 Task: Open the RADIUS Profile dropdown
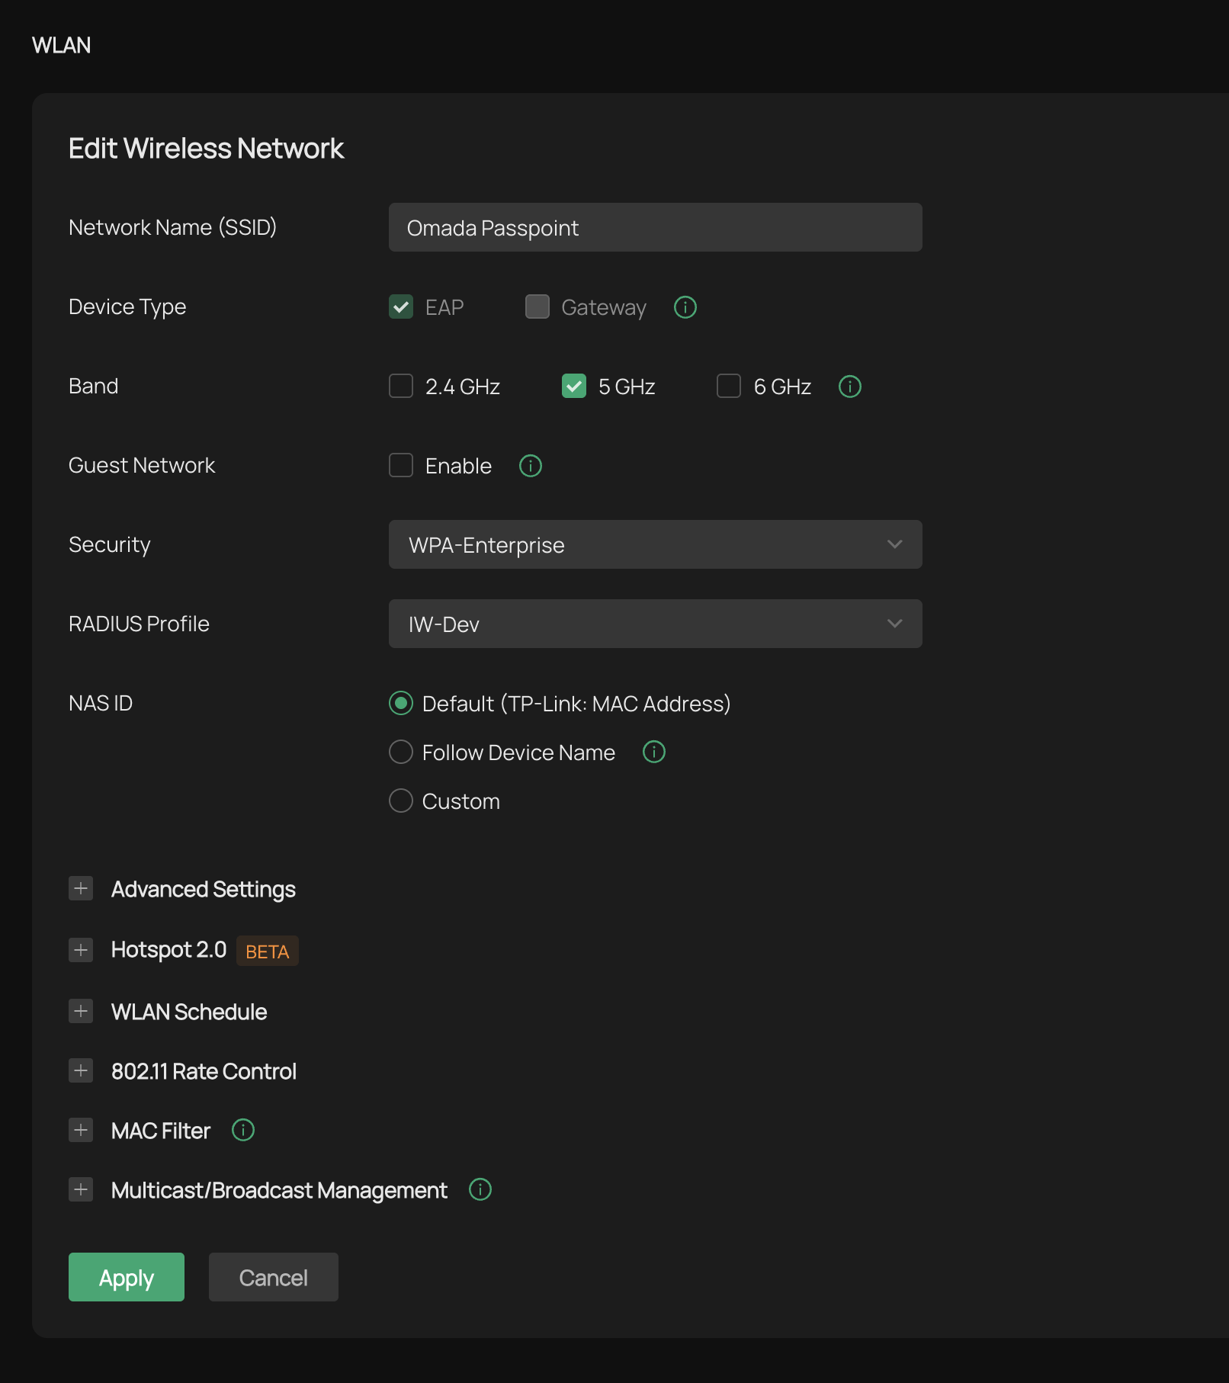pyautogui.click(x=656, y=624)
